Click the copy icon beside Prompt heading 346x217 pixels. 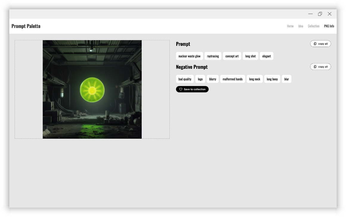pos(315,43)
